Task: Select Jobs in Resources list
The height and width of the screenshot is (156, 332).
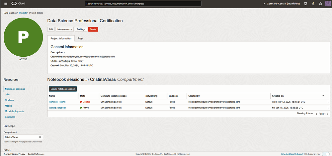Action: click(7, 95)
